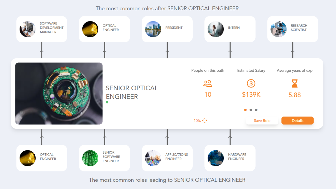The height and width of the screenshot is (189, 336).
Task: Click the Senior Optical Engineer lens photo
Action: (59, 93)
